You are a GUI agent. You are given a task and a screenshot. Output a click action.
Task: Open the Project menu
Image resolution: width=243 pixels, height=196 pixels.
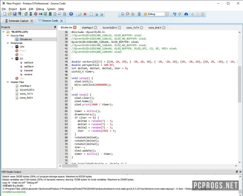tap(13, 9)
